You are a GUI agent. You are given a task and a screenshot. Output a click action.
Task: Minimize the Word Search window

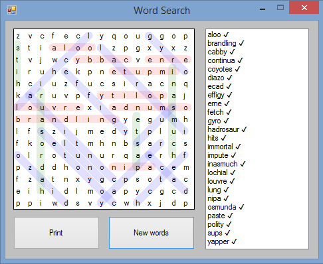click(263, 9)
